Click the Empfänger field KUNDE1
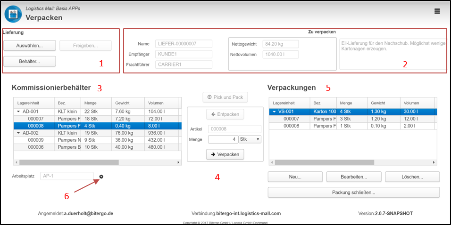Screen dimensions: 451x225 click(x=184, y=54)
